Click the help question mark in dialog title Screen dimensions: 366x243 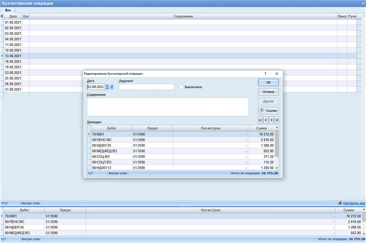point(265,73)
